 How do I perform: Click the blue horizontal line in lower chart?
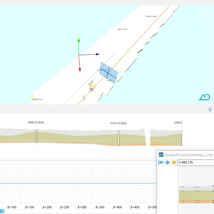coord(78,183)
